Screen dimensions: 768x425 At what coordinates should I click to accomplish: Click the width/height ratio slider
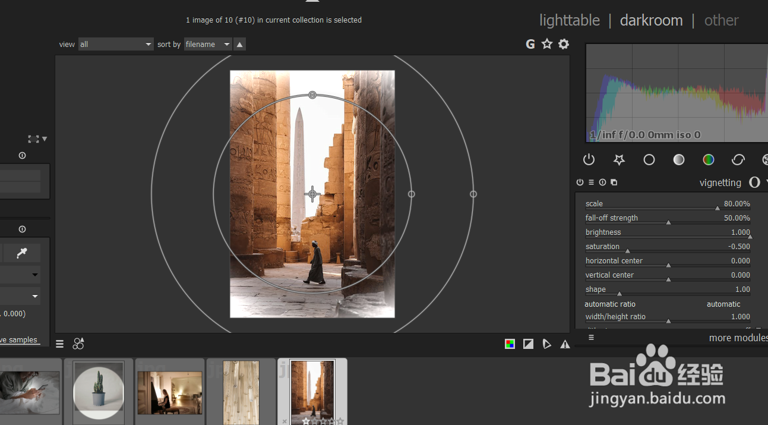668,317
